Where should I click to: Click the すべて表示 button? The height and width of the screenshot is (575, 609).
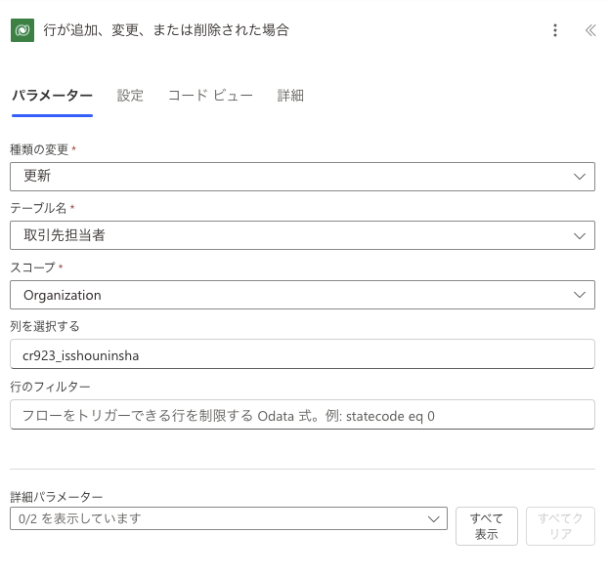tap(487, 526)
